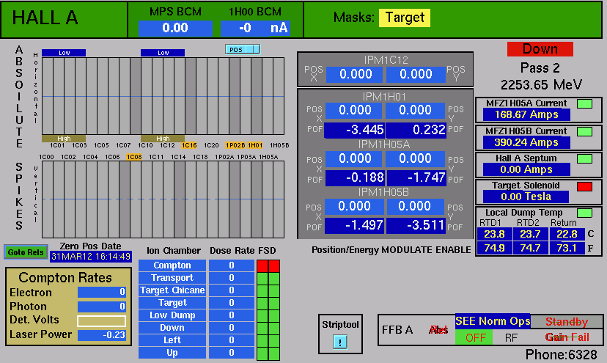Click the Standby status in FFB panel
Screen dimensions: 607x363
[567, 321]
